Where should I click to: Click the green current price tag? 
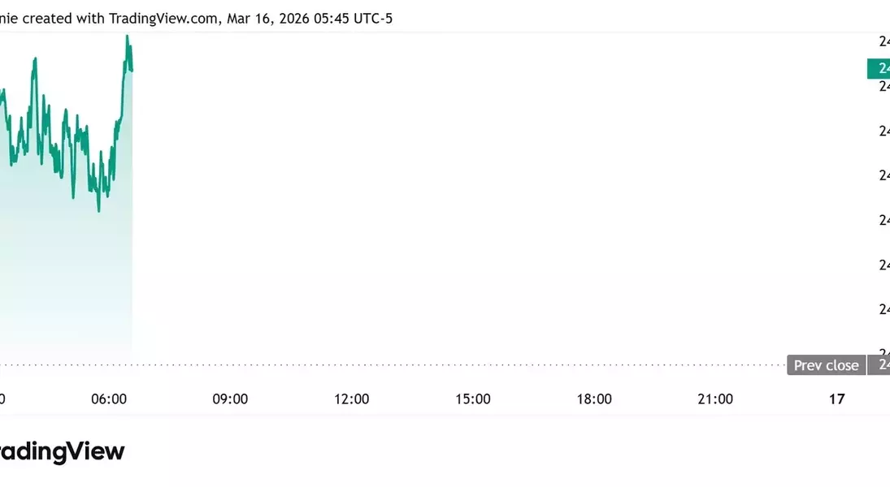pos(879,68)
